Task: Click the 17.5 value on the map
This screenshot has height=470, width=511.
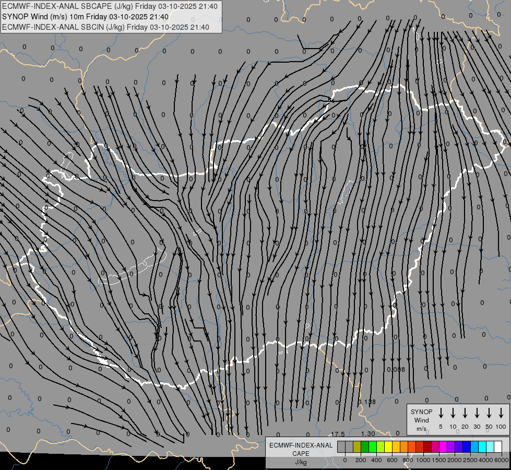Action: 338,434
